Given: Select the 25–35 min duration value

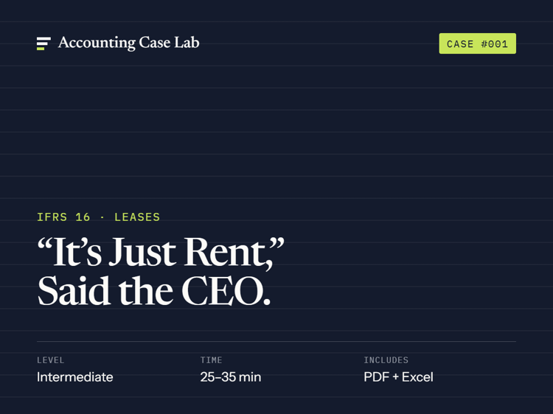Looking at the screenshot, I should click(231, 377).
